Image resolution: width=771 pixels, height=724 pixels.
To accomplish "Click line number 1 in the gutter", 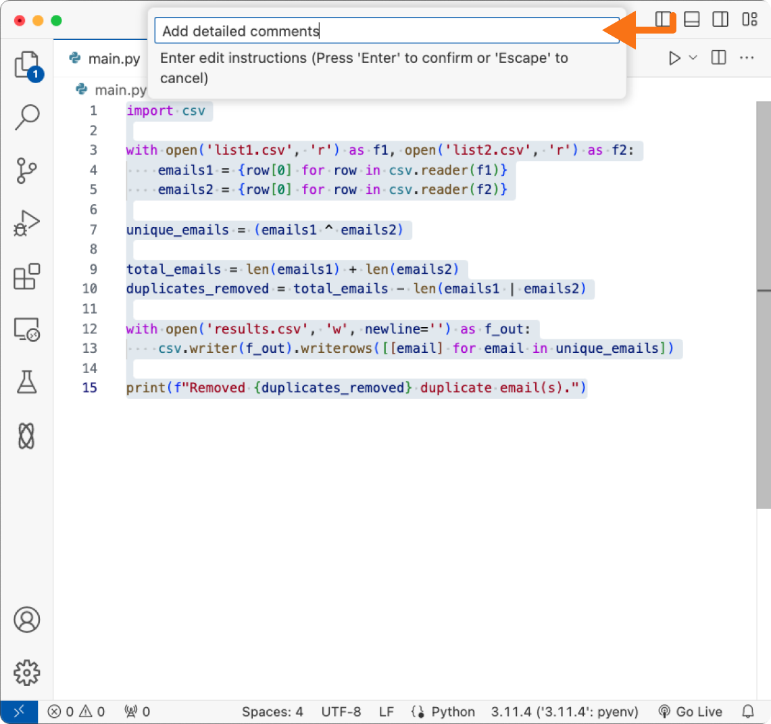I will coord(93,111).
